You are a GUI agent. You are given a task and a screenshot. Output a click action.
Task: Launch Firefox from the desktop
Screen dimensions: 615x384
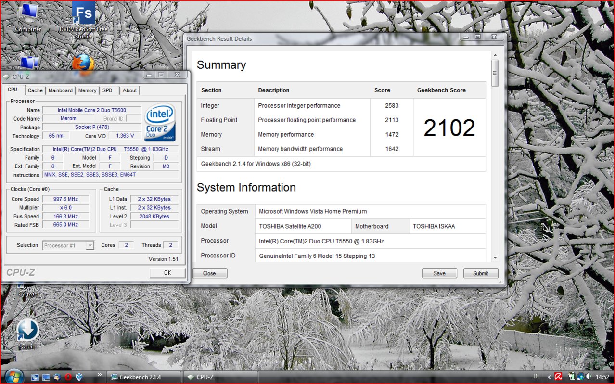(x=83, y=64)
